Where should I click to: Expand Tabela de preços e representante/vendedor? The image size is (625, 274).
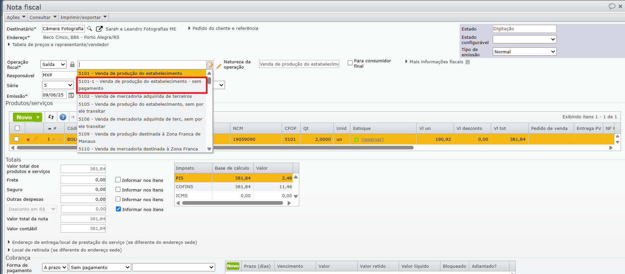point(58,44)
